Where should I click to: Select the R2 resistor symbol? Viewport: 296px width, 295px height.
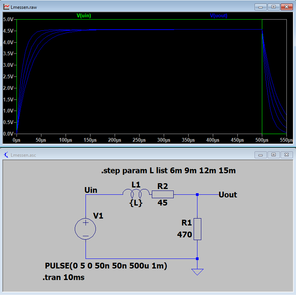pyautogui.click(x=163, y=194)
